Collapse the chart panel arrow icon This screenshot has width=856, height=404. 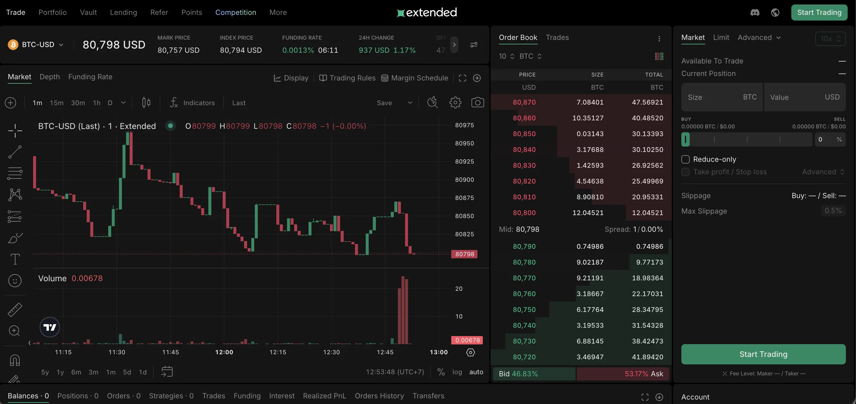pos(477,78)
